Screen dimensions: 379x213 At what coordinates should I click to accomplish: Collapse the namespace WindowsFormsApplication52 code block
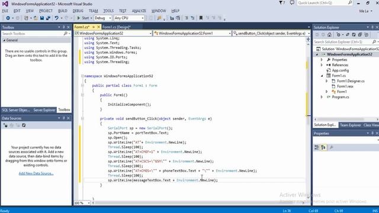point(82,76)
